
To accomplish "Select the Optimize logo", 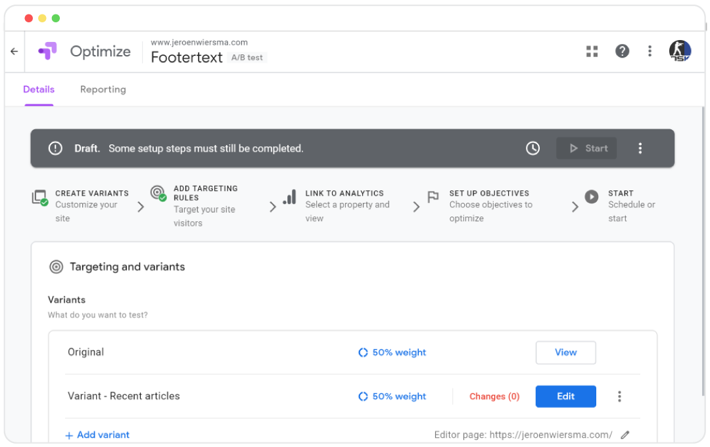I will point(47,51).
